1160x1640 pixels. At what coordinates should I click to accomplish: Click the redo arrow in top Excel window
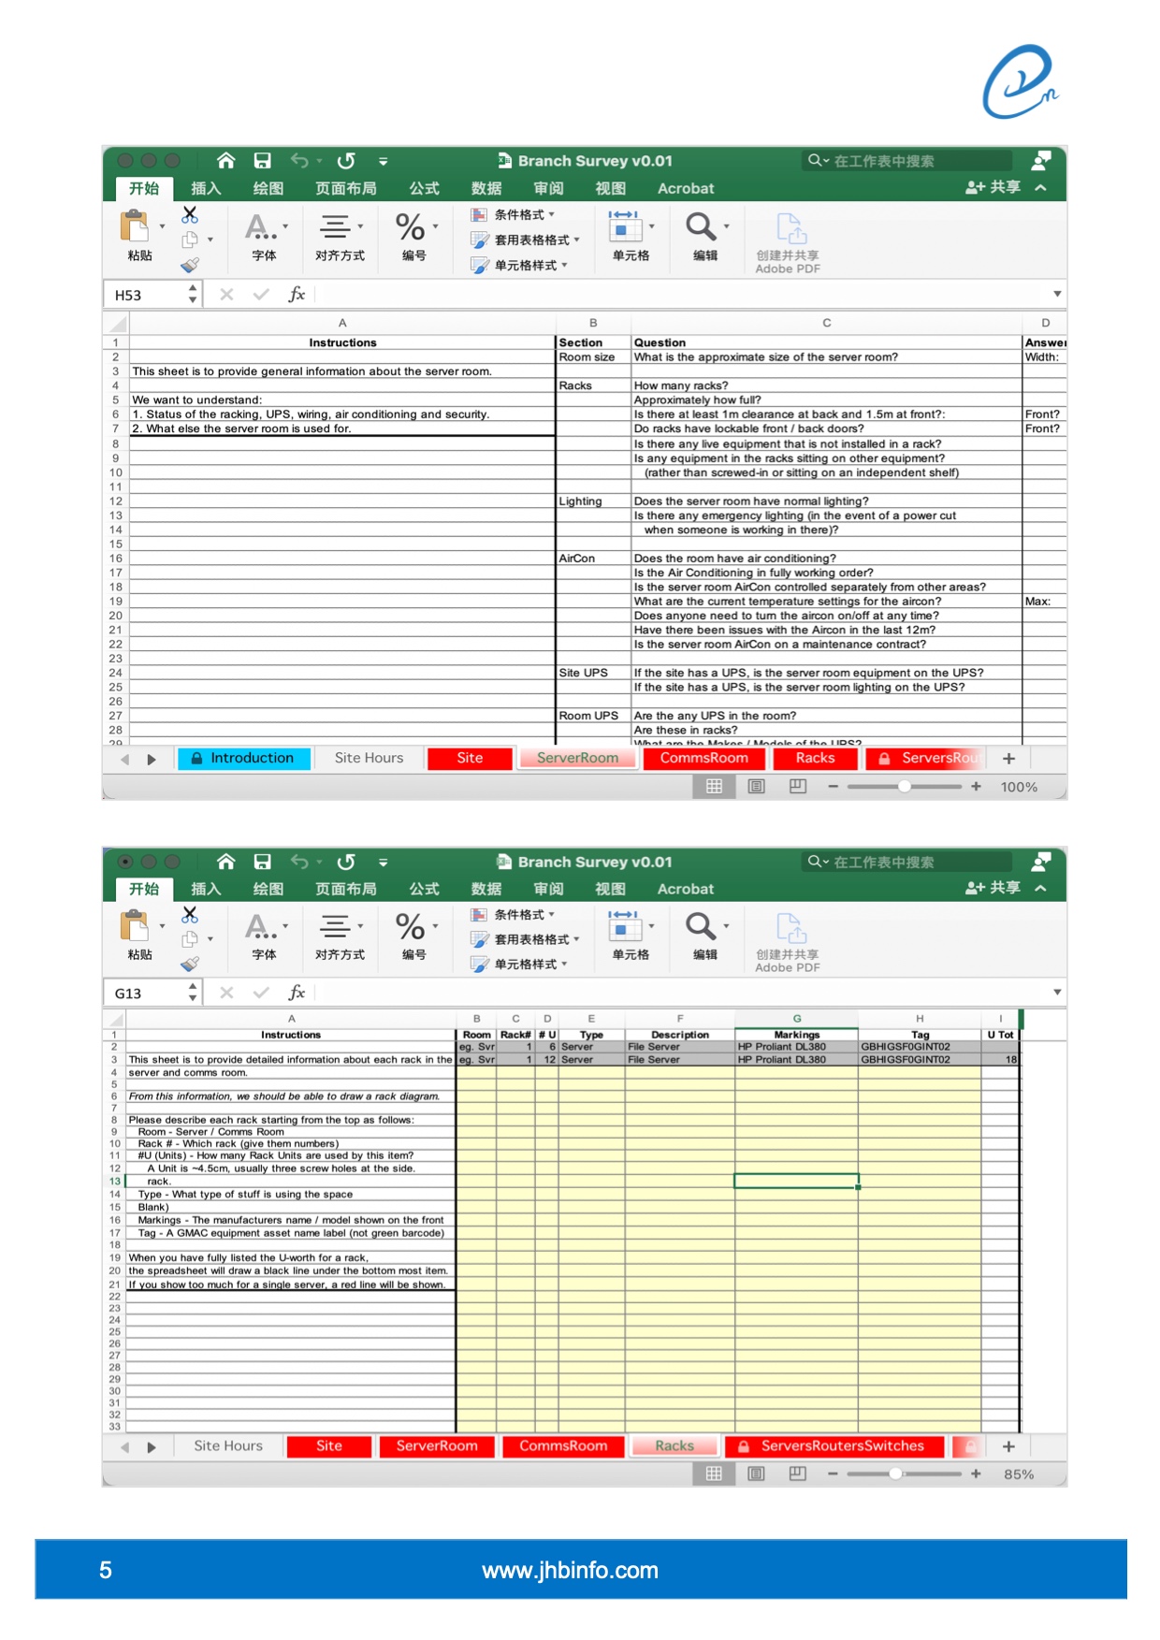tap(346, 161)
